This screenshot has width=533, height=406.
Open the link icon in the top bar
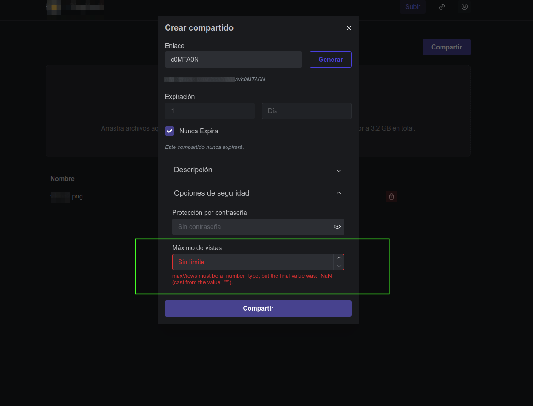click(441, 7)
